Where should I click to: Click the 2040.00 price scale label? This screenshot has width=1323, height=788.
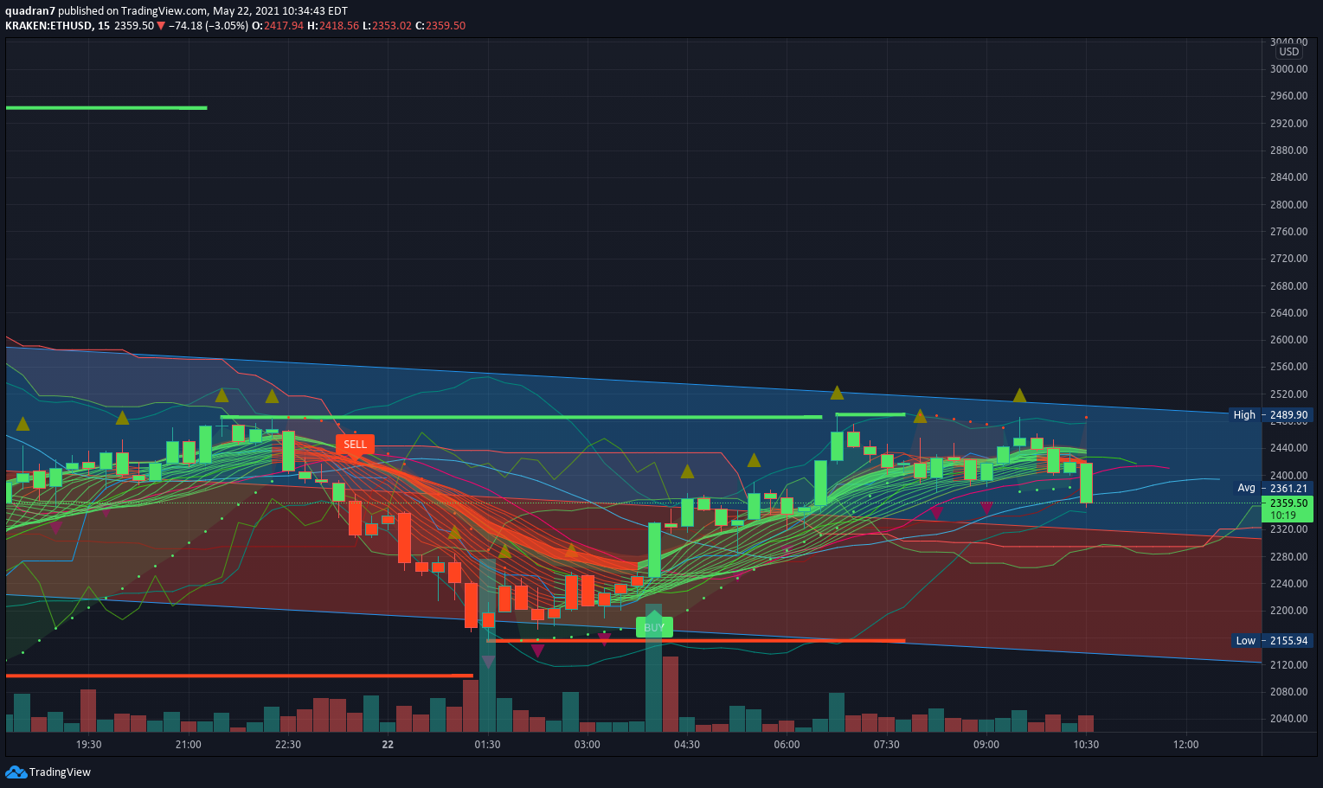[1288, 719]
